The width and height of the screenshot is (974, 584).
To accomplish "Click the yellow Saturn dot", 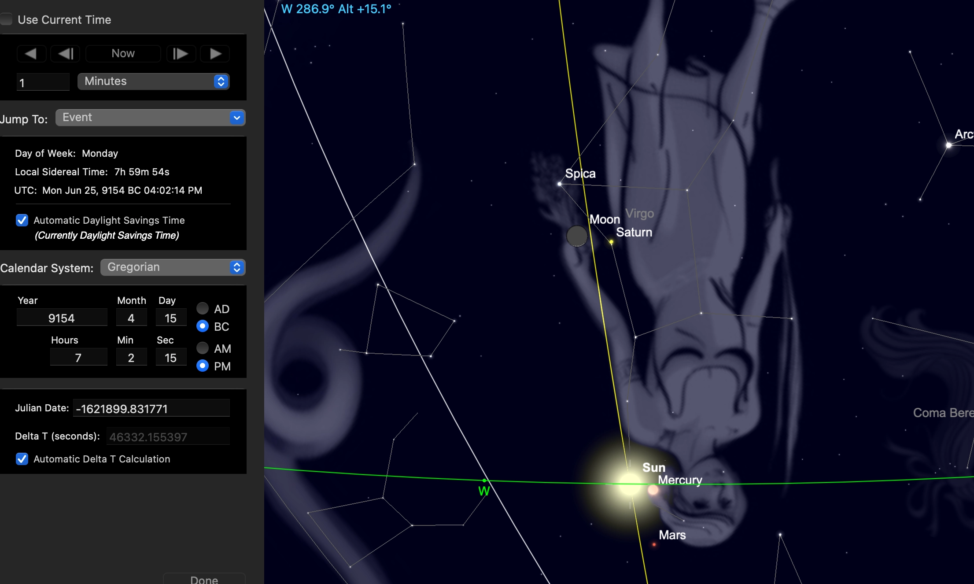I will pos(611,242).
